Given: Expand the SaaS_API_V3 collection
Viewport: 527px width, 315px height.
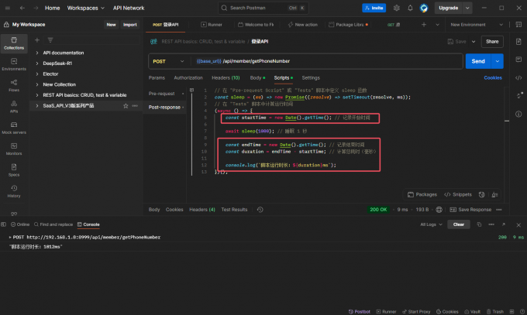Looking at the screenshot, I should click(37, 106).
